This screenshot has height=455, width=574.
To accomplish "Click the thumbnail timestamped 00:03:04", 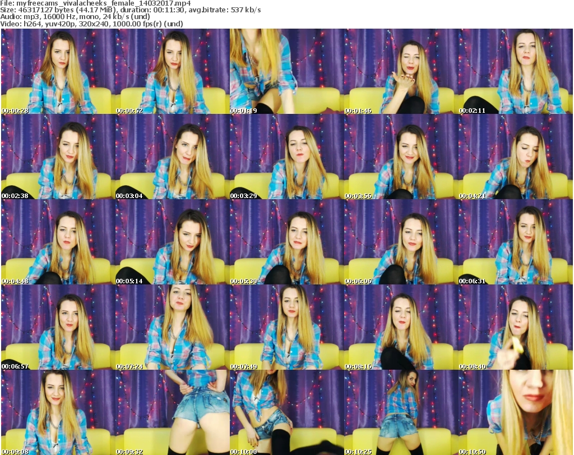I will point(173,157).
